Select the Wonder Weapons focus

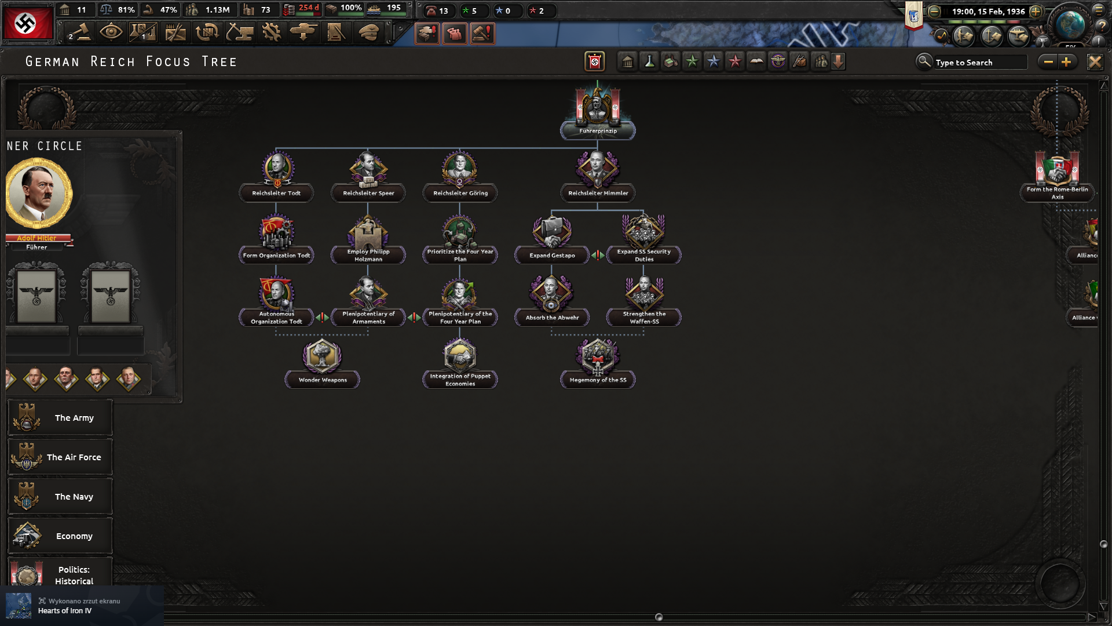(322, 363)
